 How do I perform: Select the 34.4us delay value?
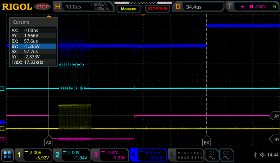click(194, 7)
